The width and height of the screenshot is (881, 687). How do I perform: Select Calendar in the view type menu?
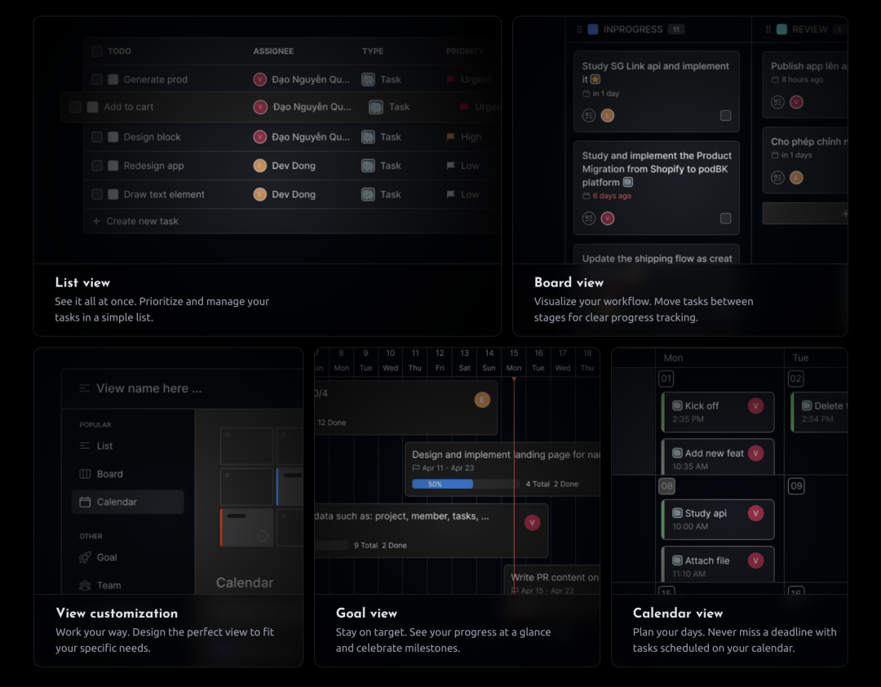127,502
